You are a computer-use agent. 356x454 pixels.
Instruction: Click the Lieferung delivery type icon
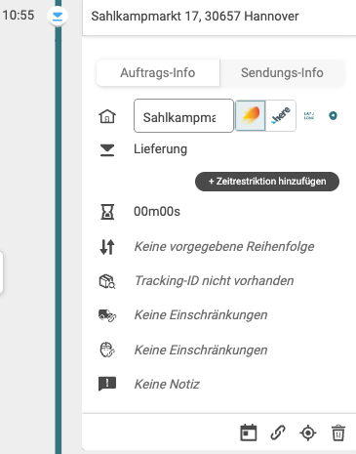(107, 150)
